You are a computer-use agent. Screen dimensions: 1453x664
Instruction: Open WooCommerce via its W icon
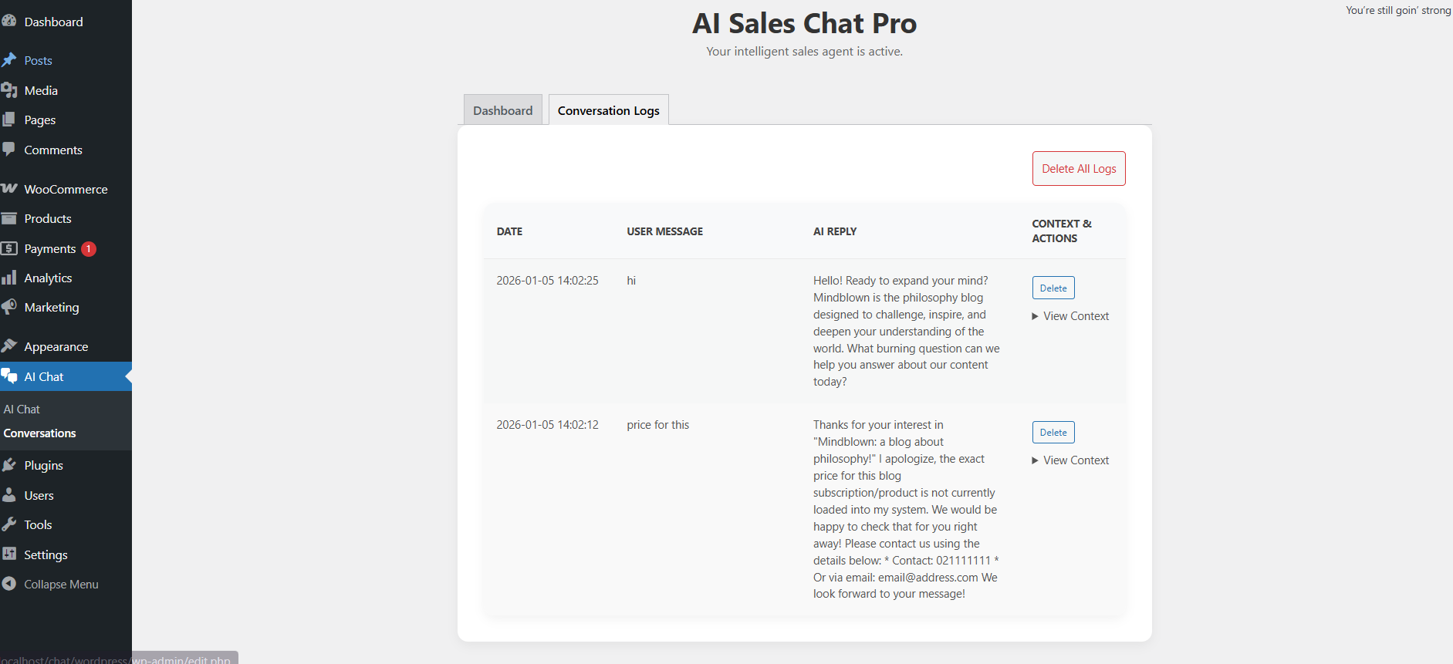pos(11,189)
